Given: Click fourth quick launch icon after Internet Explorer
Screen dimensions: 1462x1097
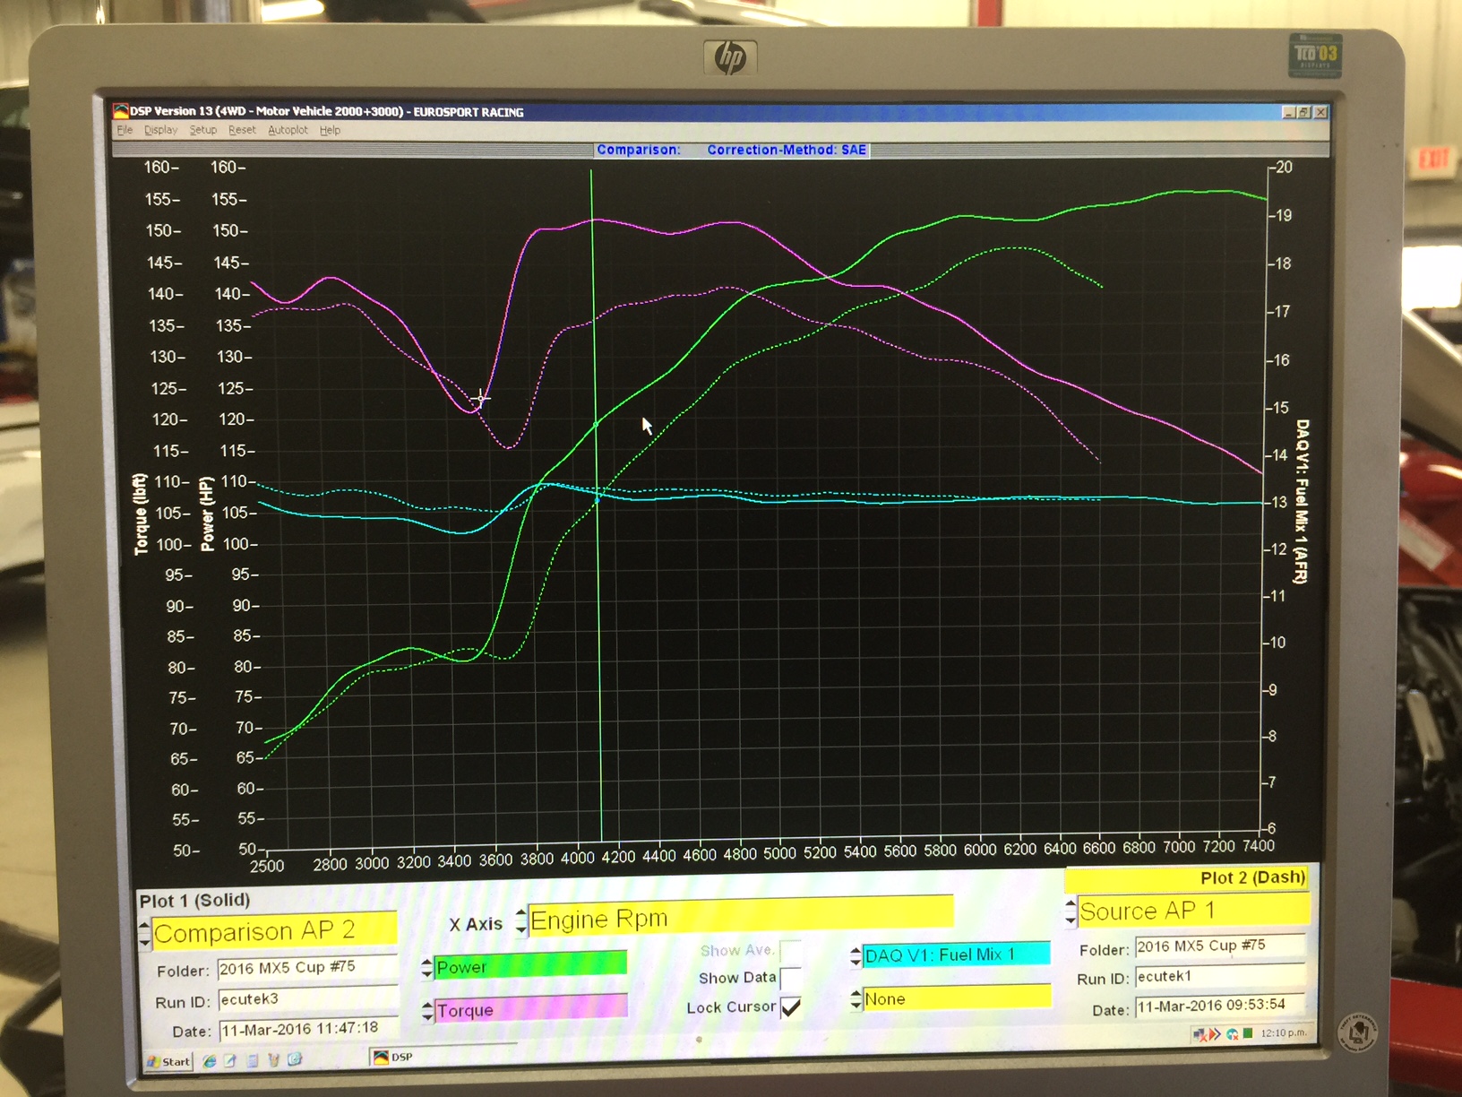Looking at the screenshot, I should point(273,1060).
